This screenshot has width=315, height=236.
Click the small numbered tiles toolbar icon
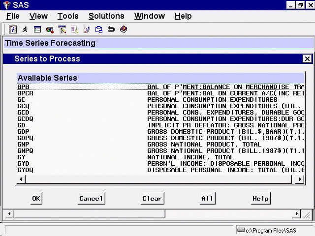87,29
